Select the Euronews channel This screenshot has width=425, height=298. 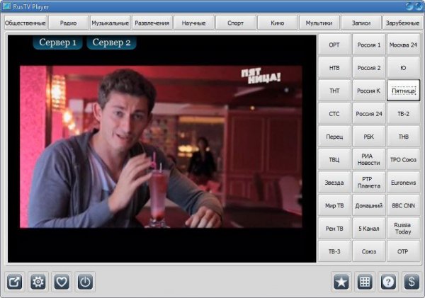[403, 183]
